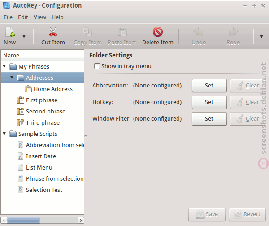The image size is (269, 226).
Task: Open the toolbar overflow arrow
Action: pyautogui.click(x=261, y=37)
